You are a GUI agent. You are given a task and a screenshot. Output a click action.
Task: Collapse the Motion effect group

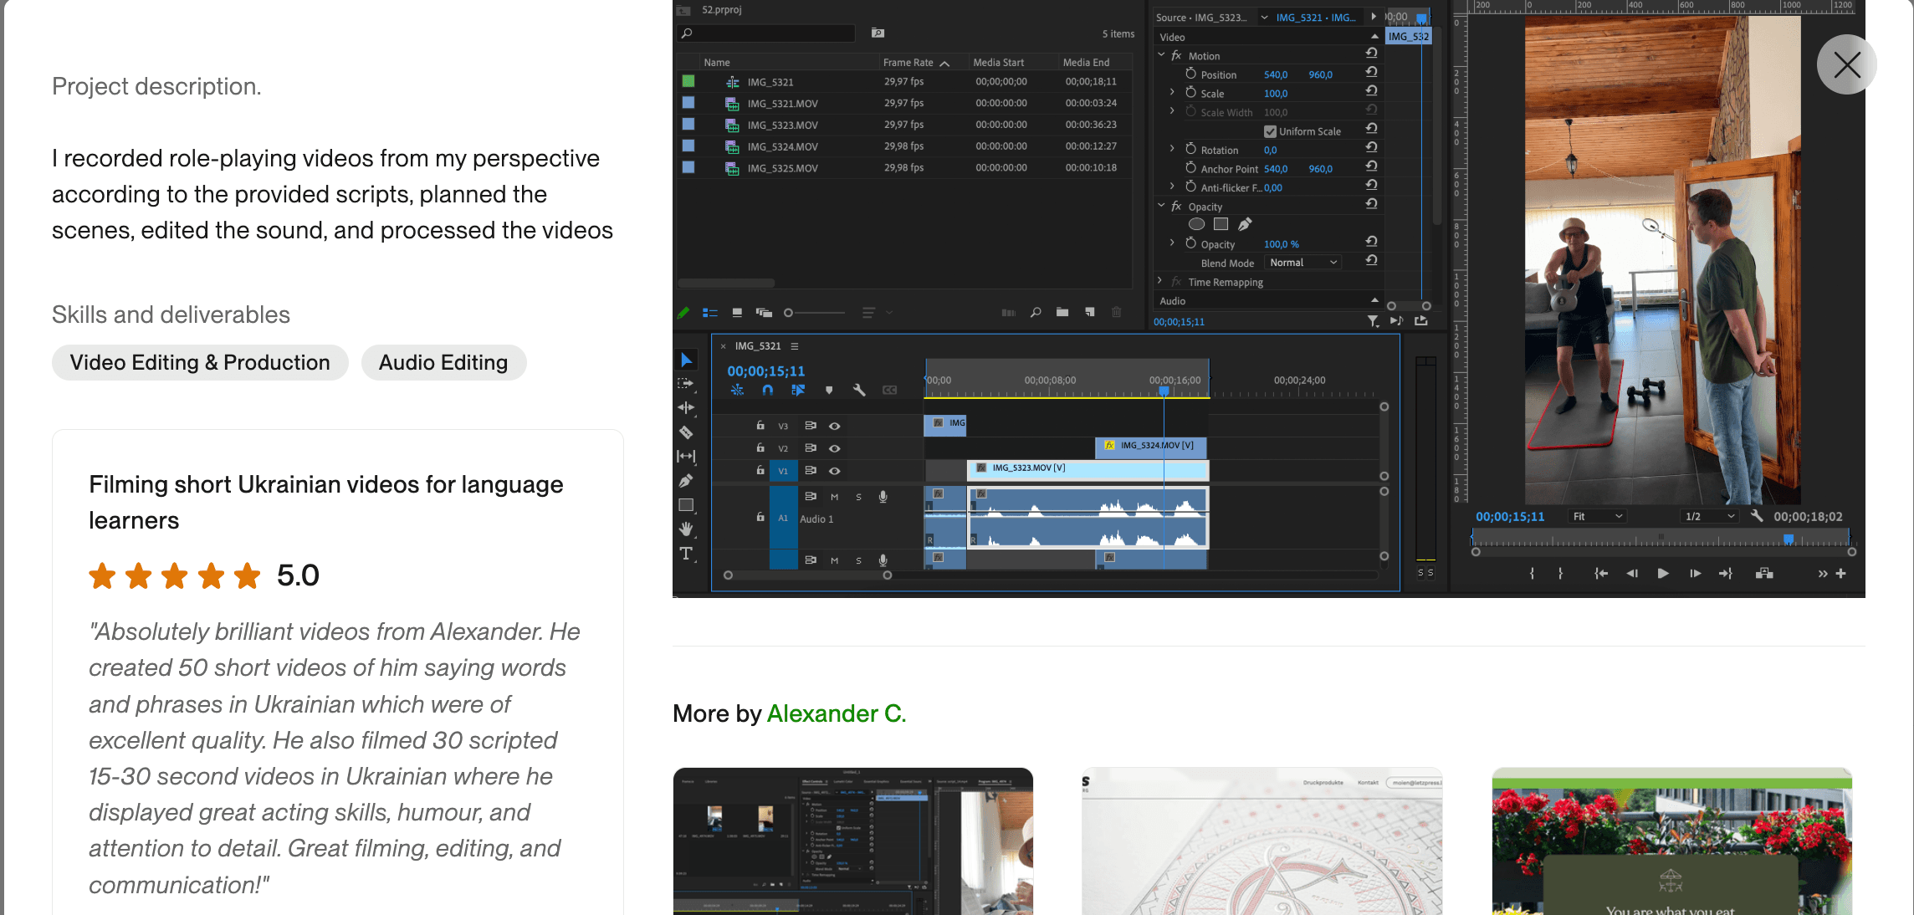click(1161, 55)
